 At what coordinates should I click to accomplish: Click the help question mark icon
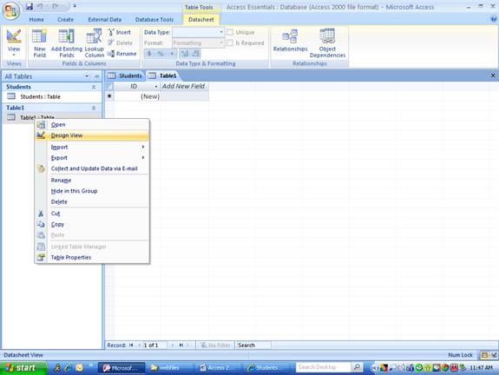pos(494,19)
